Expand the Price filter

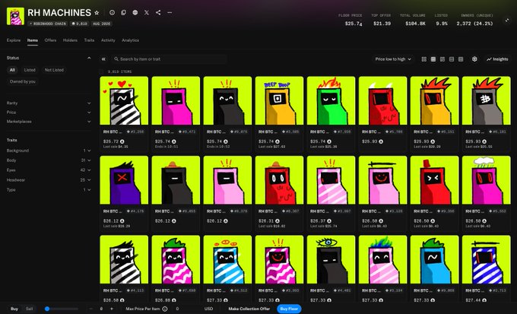click(x=49, y=113)
